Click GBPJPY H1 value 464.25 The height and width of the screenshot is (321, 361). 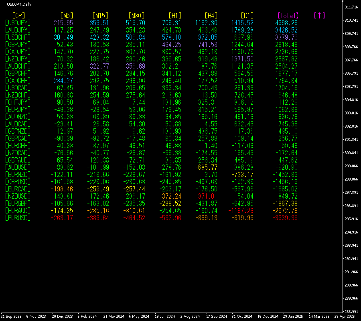pos(172,45)
